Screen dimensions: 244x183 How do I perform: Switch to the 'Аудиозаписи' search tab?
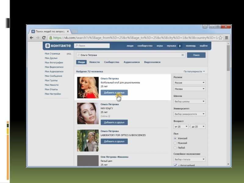(132, 62)
